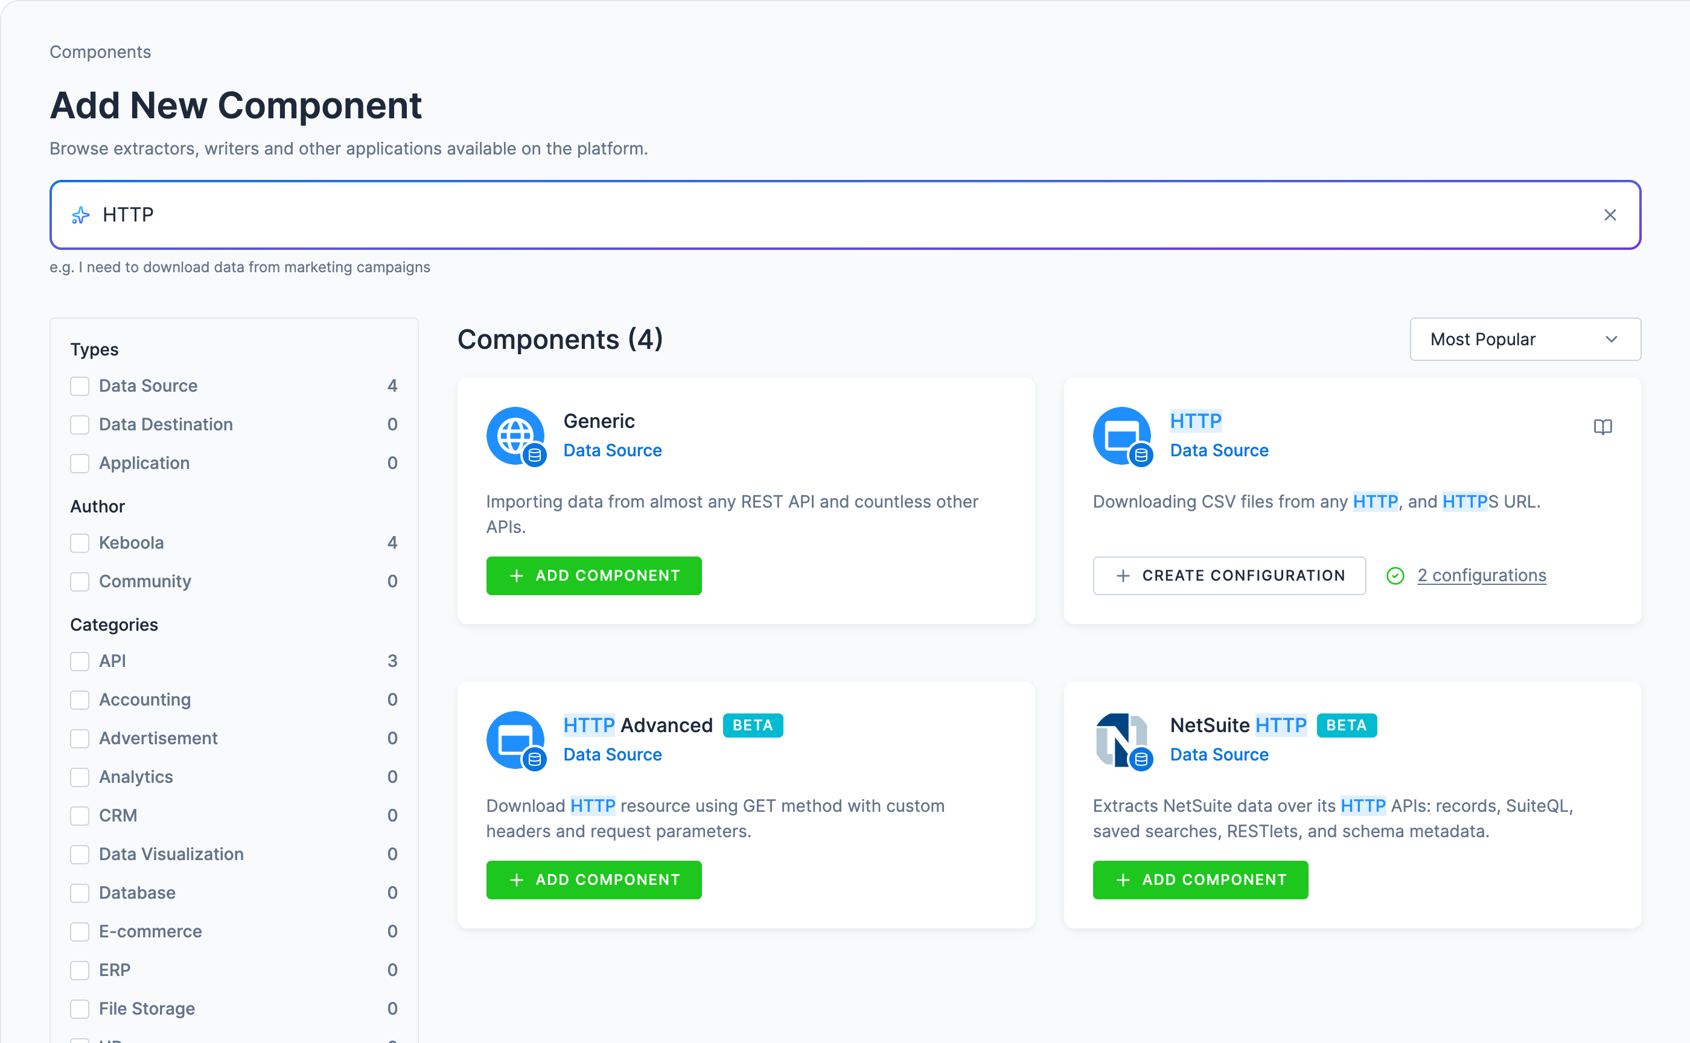The image size is (1690, 1043).
Task: Add the NetSuite HTTP component
Action: coord(1201,880)
